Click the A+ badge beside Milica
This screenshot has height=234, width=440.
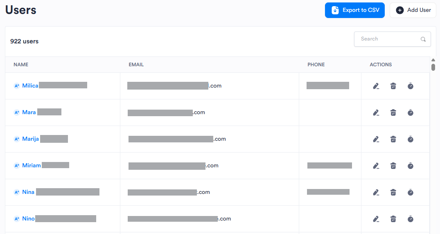(x=16, y=86)
